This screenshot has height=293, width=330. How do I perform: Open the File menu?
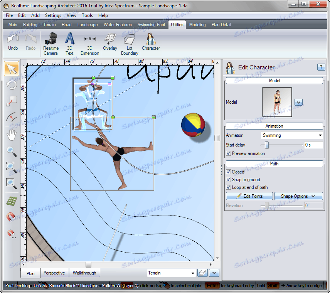click(x=9, y=15)
